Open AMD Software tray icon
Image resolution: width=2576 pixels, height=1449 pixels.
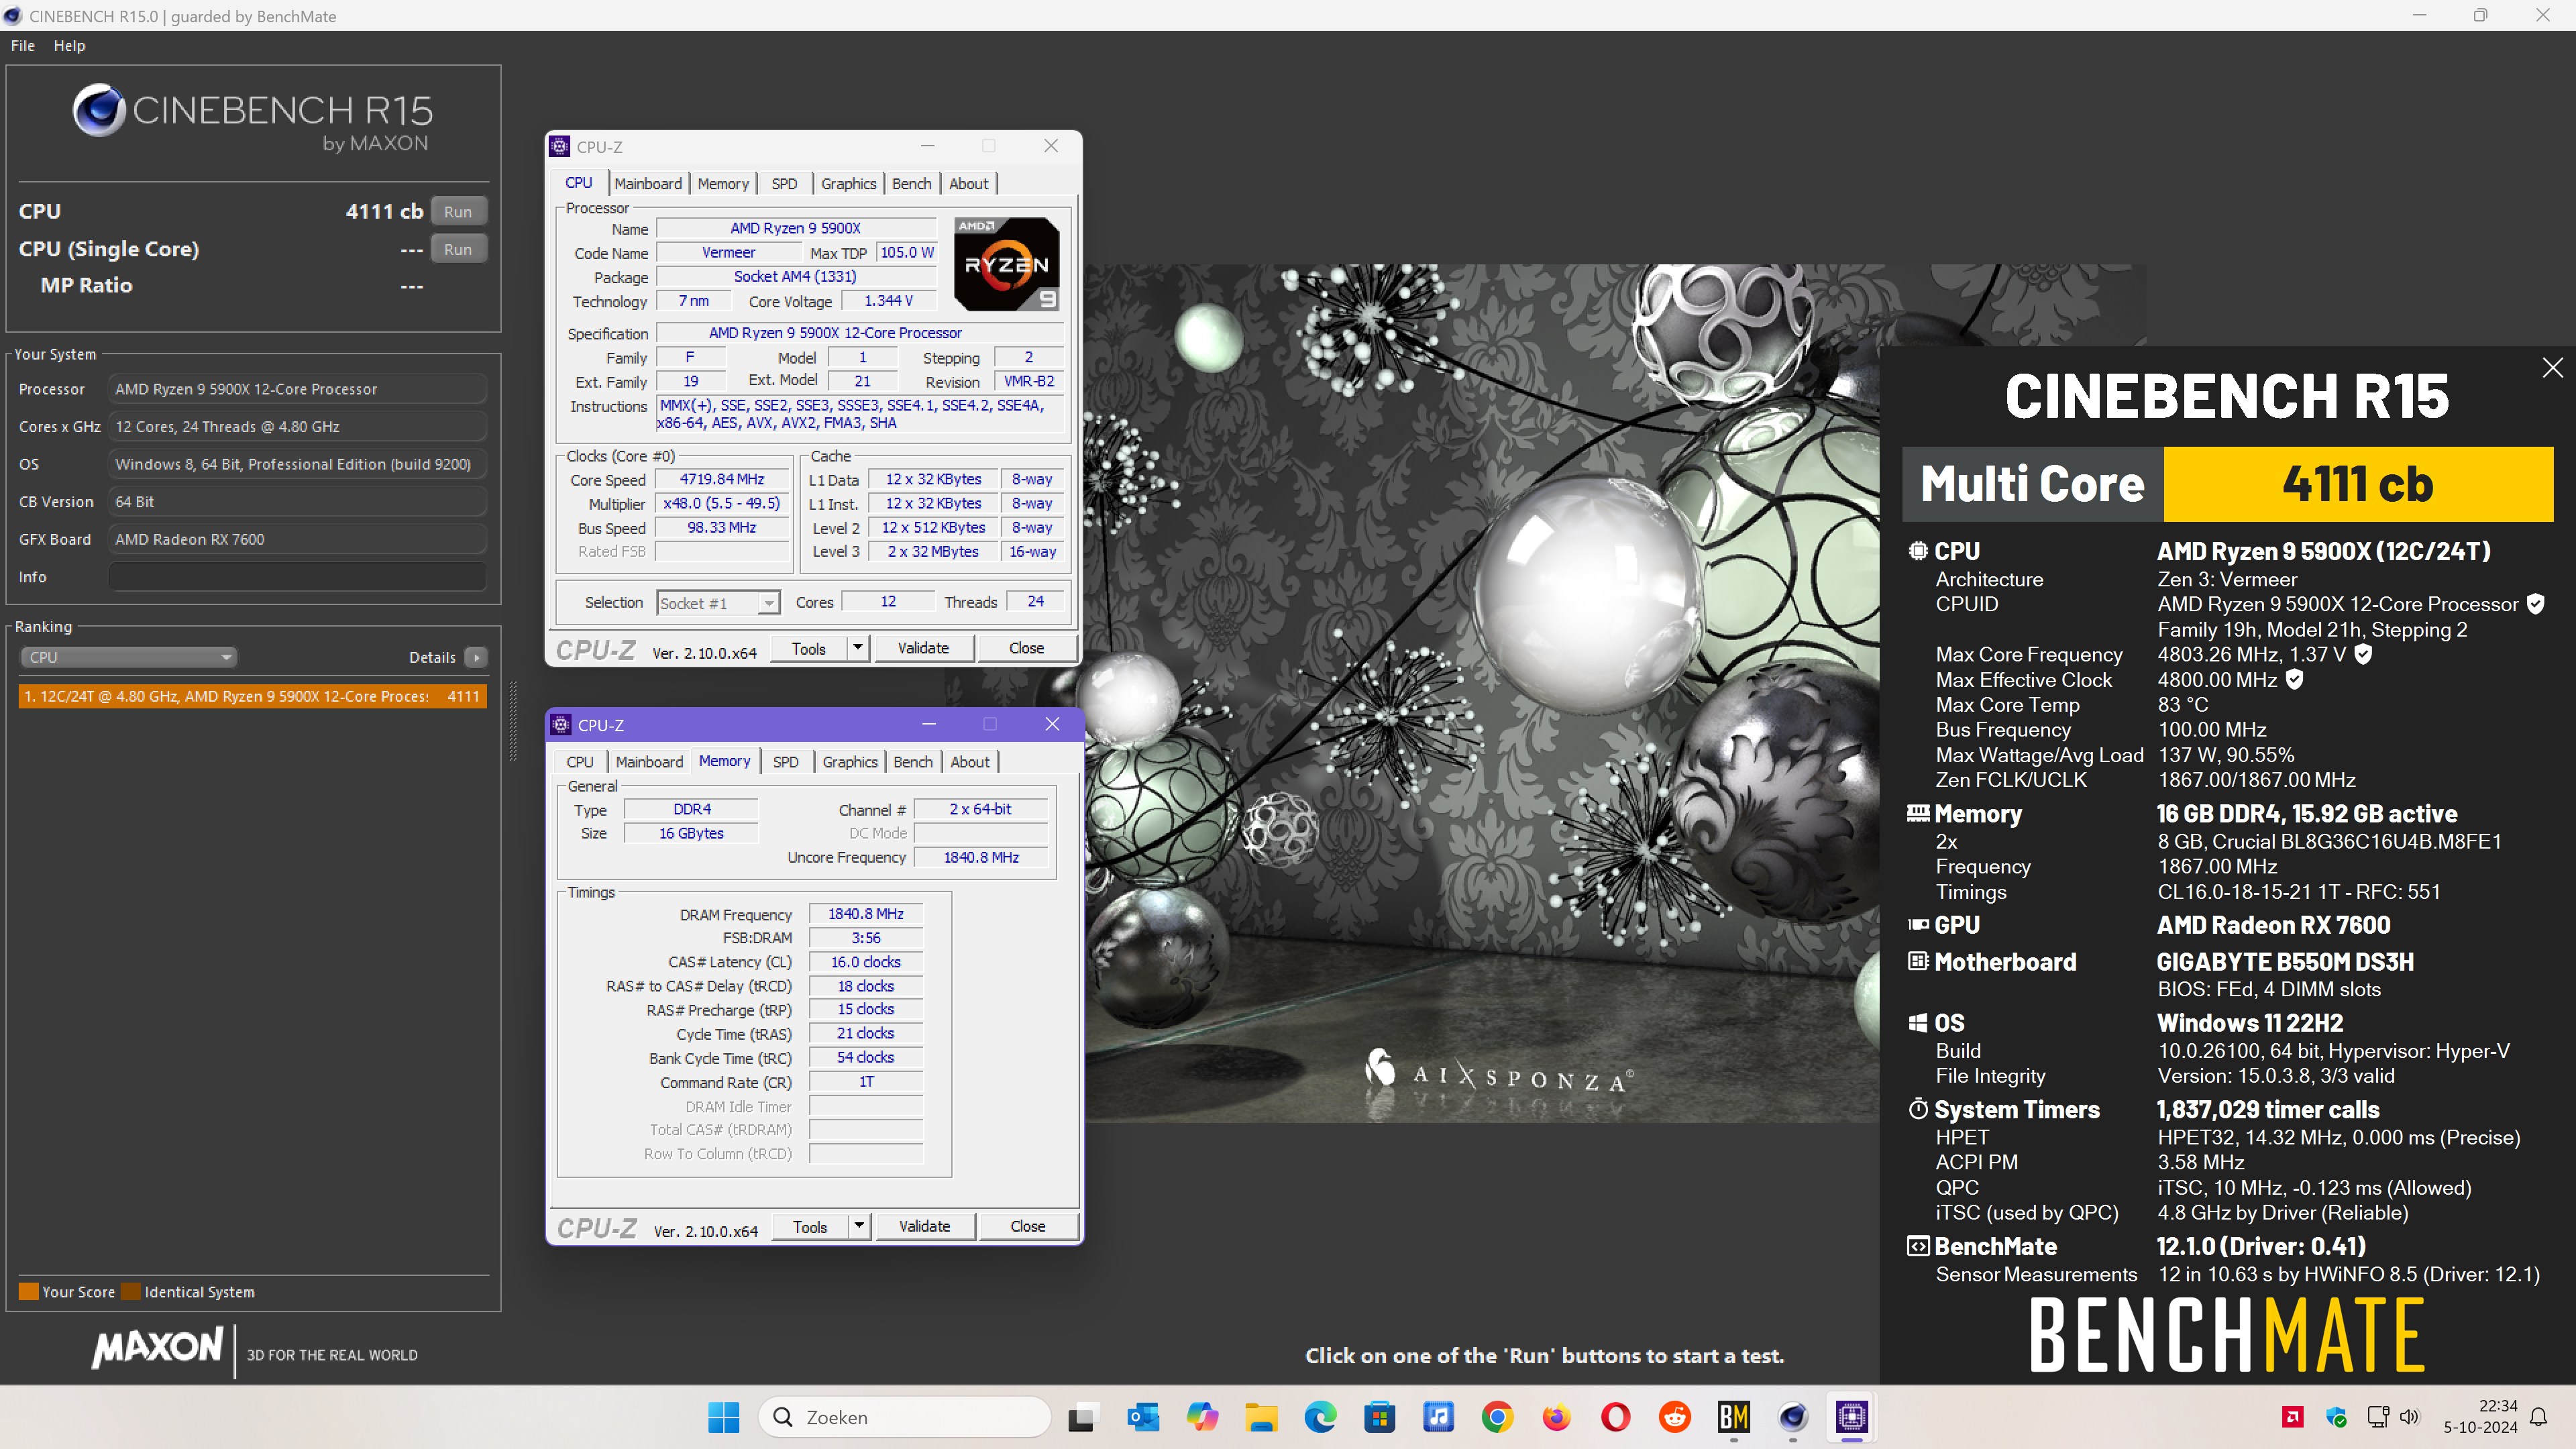[2293, 1417]
